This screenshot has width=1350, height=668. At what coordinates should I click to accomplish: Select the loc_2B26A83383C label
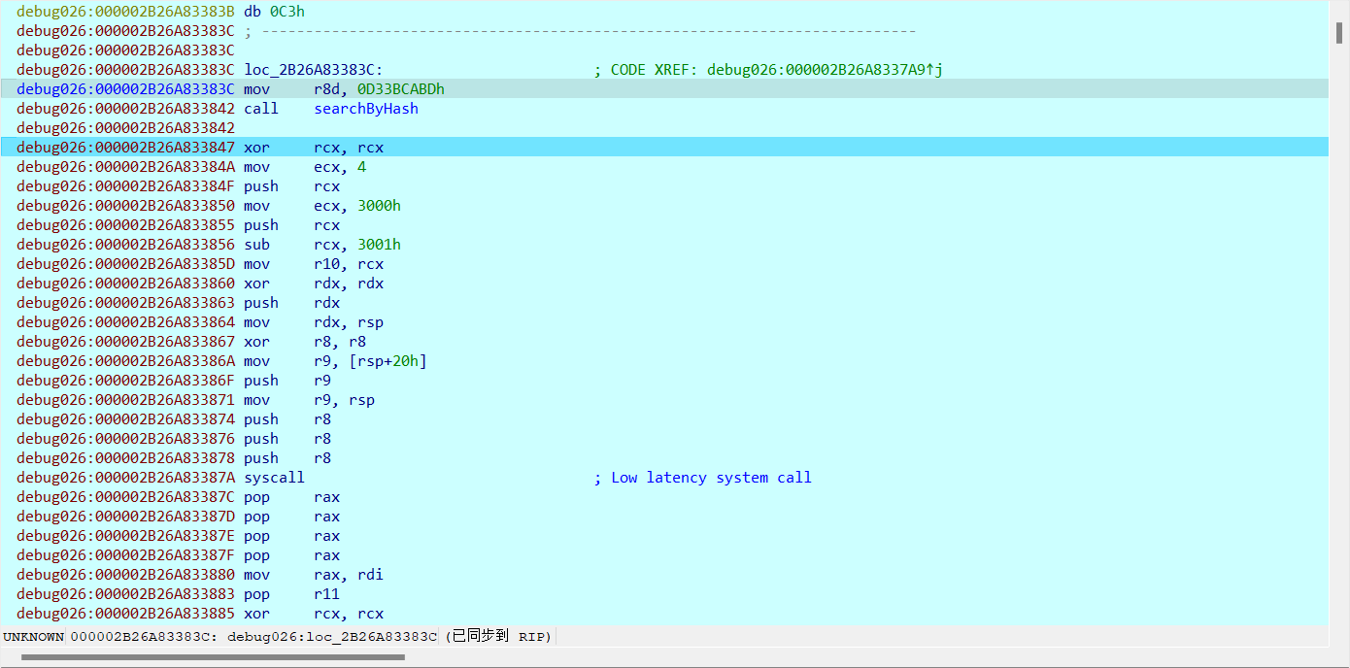(x=313, y=70)
